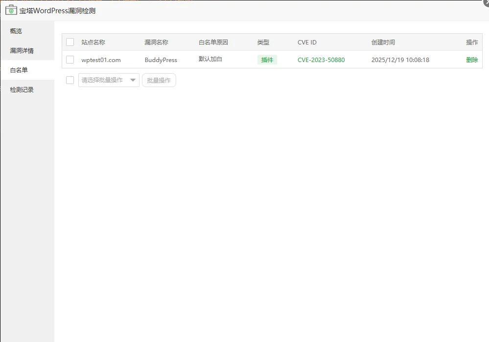This screenshot has width=489, height=342.
Task: Click the 漏洞名称 column header
Action: coord(156,42)
